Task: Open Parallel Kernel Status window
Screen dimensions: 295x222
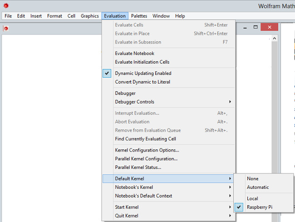Action: coord(138,167)
